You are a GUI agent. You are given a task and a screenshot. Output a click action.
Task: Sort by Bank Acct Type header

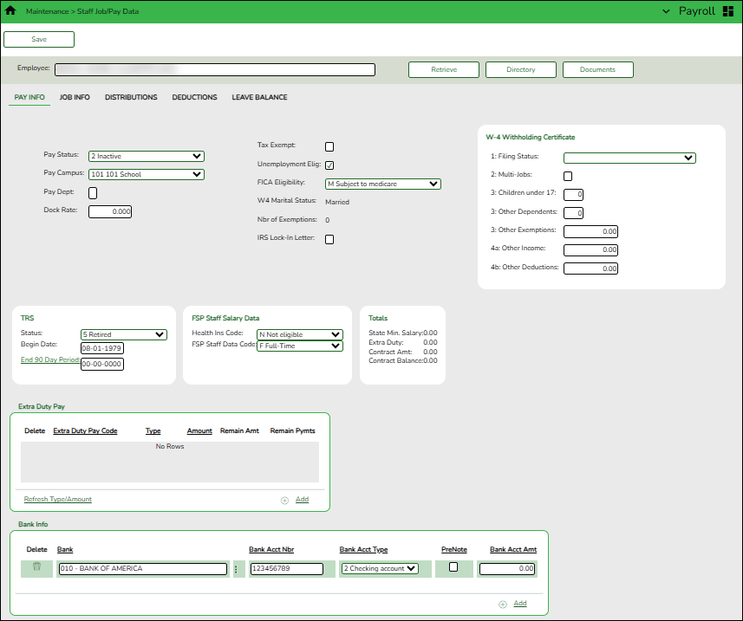pyautogui.click(x=363, y=549)
